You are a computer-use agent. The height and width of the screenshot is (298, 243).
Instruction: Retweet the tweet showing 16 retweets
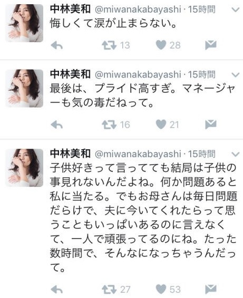tap(109, 125)
